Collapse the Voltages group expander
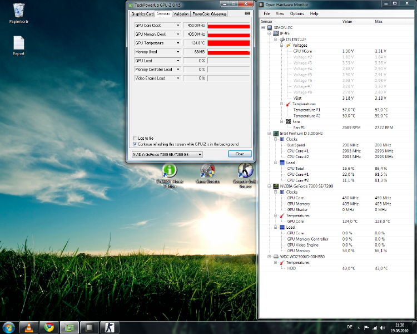The height and width of the screenshot is (334, 417). 282,45
